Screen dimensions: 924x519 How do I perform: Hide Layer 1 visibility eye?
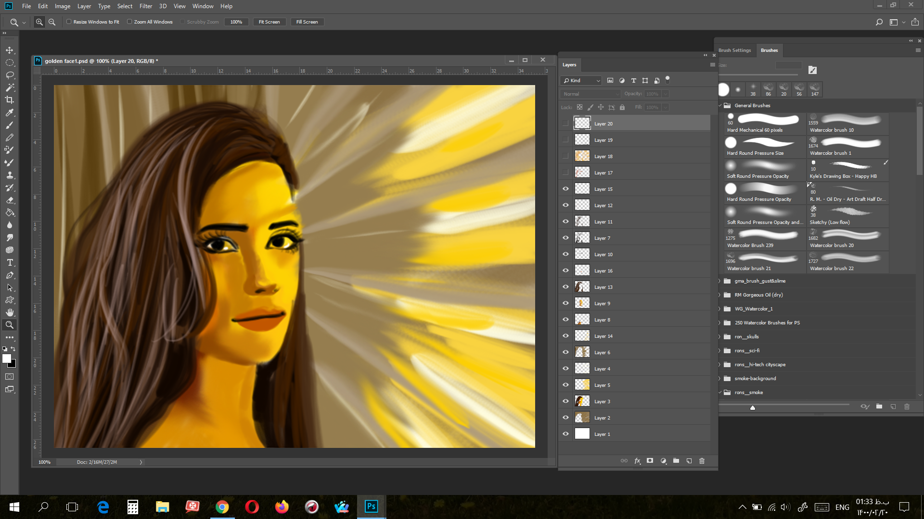[565, 434]
